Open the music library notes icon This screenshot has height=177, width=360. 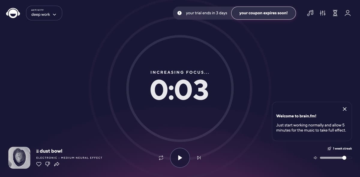(x=310, y=13)
